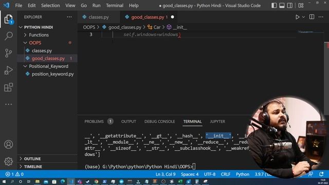Open the Terminal menu

(115, 6)
